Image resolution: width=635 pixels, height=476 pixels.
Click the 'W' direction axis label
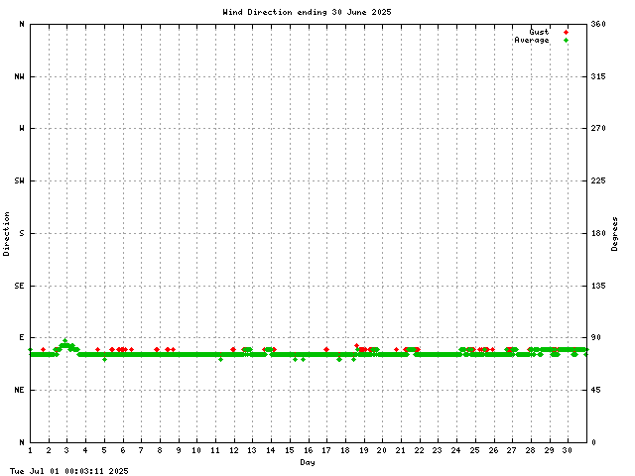click(x=22, y=128)
